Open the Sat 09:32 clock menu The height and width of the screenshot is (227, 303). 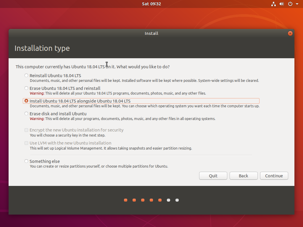[151, 4]
